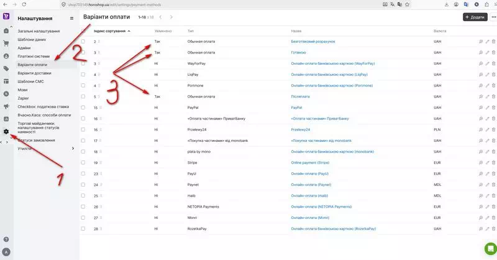Open Онлайн-оплата (NETOPIA Payments) link
Image resolution: width=497 pixels, height=260 pixels.
(321, 207)
